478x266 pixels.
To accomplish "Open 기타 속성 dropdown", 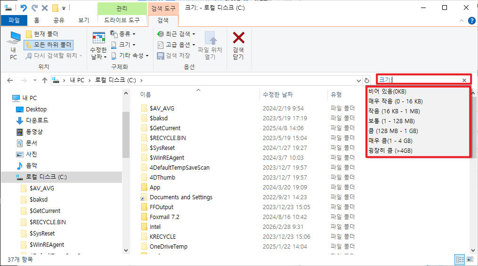I will point(130,56).
